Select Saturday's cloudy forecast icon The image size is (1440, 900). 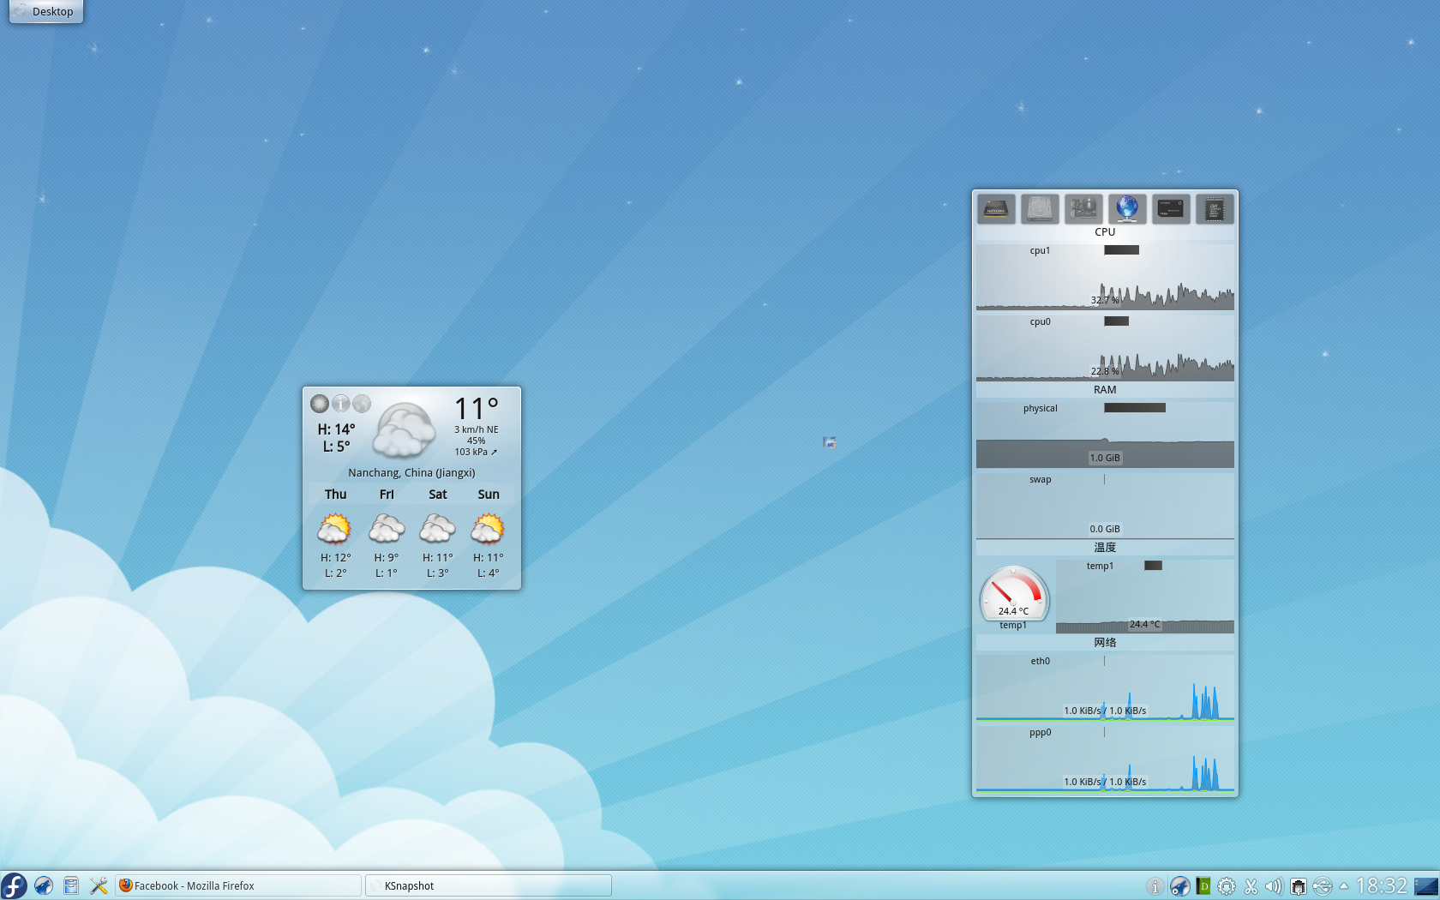[x=437, y=529]
